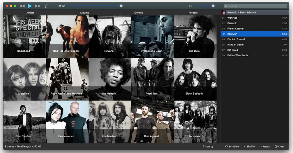Open the Iron Maiden artist tile

click(x=110, y=122)
